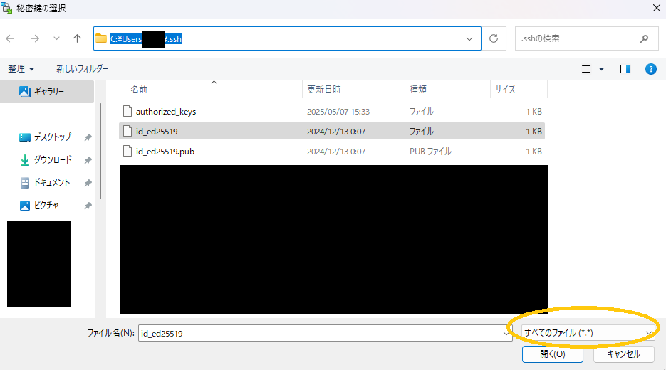Click file icon of authorized_keys
Image resolution: width=666 pixels, height=370 pixels.
pyautogui.click(x=127, y=111)
